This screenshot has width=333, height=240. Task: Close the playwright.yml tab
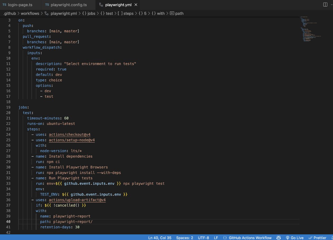coord(136,5)
